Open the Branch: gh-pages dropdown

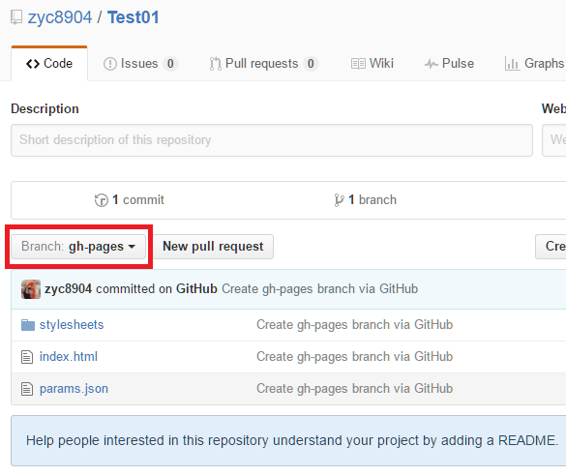tap(78, 247)
